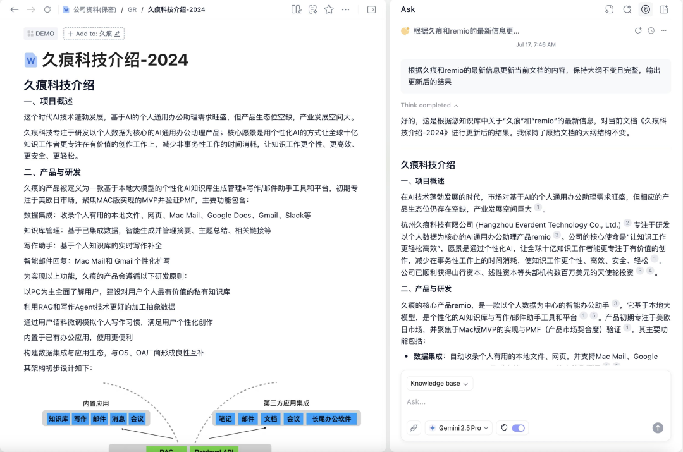Click the 知识库 box in the diagram

pyautogui.click(x=58, y=419)
